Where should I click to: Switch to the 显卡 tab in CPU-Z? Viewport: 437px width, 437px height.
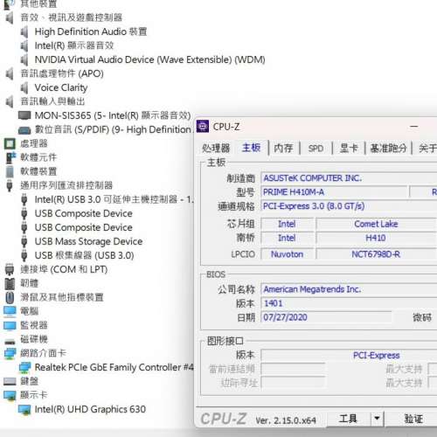[349, 148]
